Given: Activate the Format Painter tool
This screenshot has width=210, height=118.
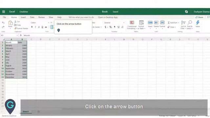Looking at the screenshot, I should tap(21, 29).
